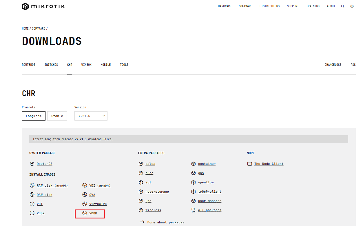Open the RSS link
Image resolution: width=363 pixels, height=226 pixels.
tap(353, 65)
